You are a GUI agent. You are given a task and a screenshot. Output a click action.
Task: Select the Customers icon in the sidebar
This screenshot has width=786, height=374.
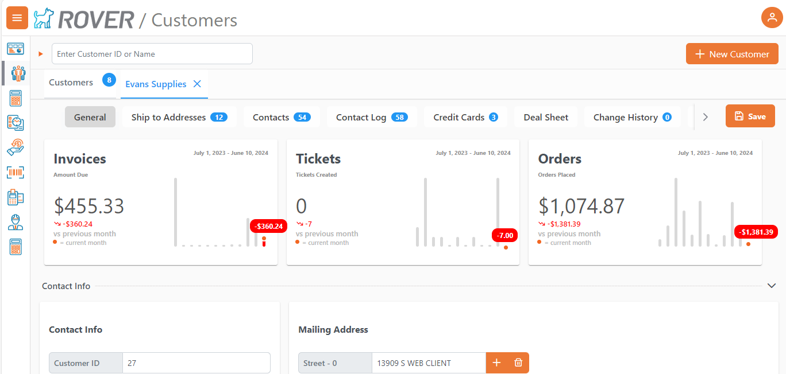pyautogui.click(x=16, y=73)
